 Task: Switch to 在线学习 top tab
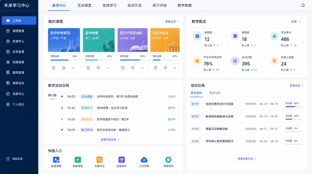[109, 5]
